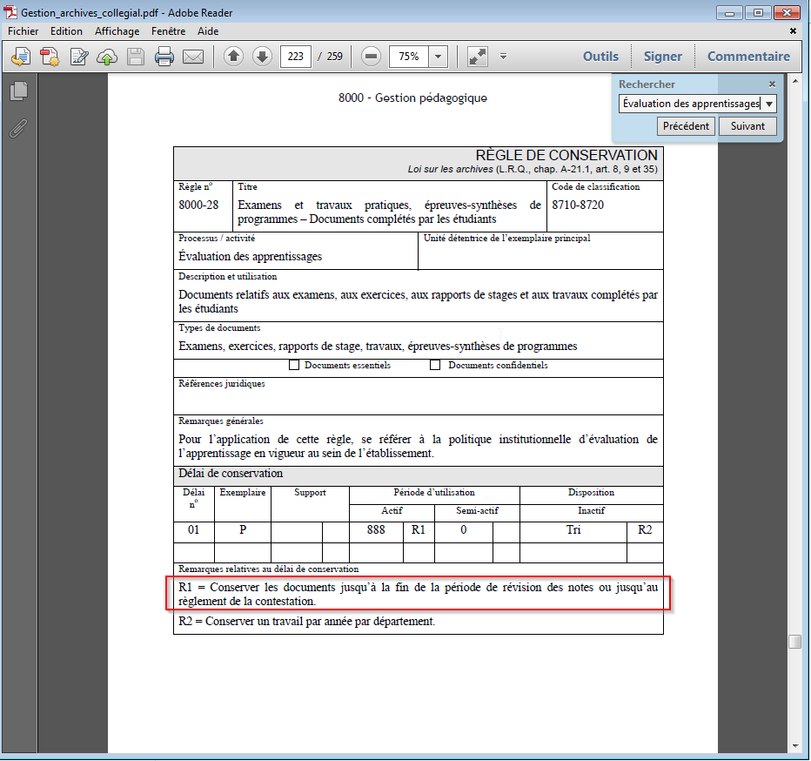
Task: Open the Affichage menu
Action: (x=117, y=31)
